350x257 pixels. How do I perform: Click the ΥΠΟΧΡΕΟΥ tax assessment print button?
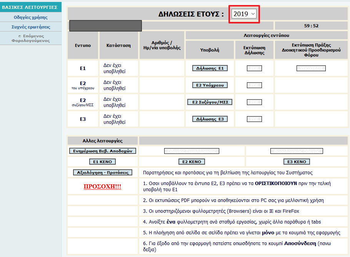311,68
